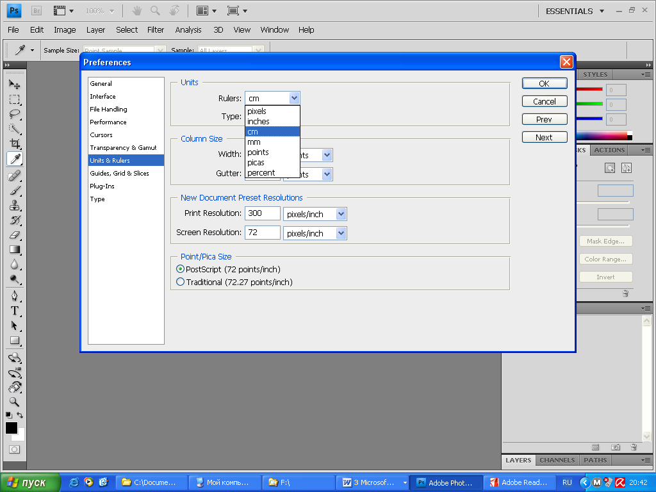Switch to Adobe Reader taskbar item
Viewport: 656px width, 492px height.
point(520,483)
